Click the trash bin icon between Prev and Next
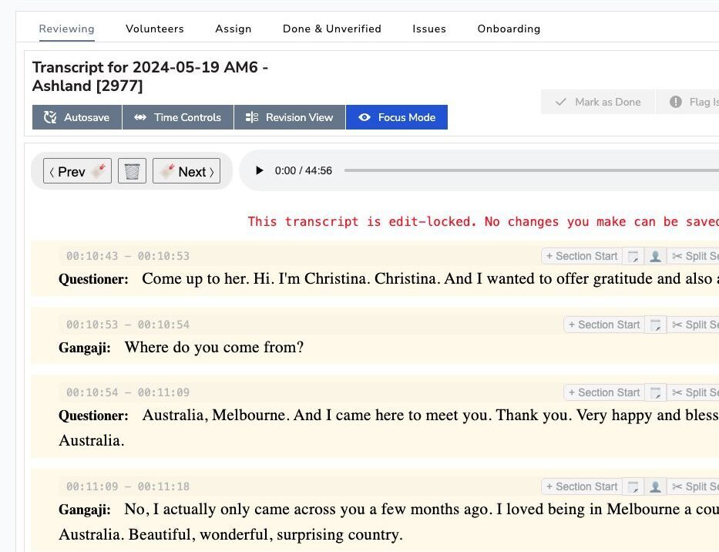Image resolution: width=719 pixels, height=552 pixels. coord(132,171)
